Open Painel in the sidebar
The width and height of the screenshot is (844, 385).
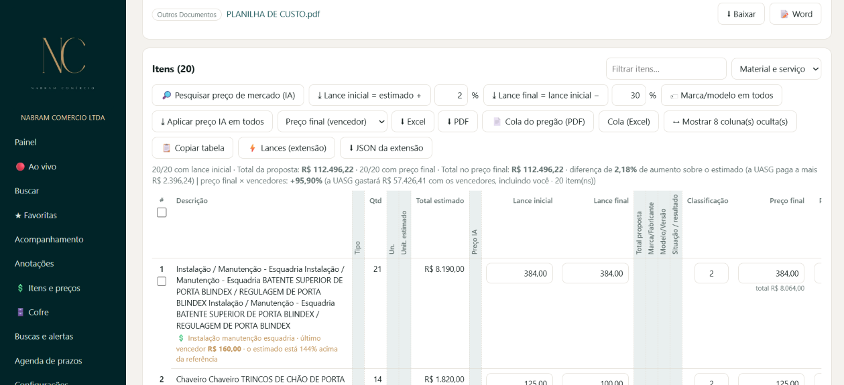[25, 143]
